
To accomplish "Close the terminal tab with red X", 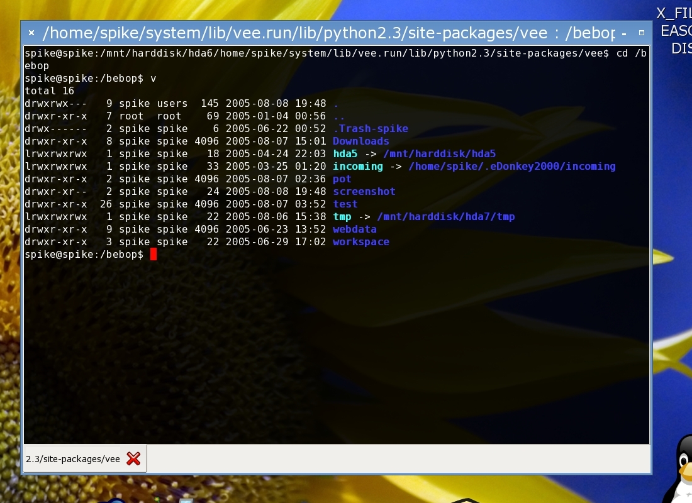I will 133,459.
